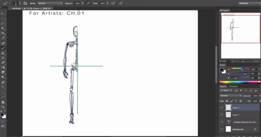Screen dimensions: 261x137
Task: Hide the Simple Anatomy text layer
Action: [222, 122]
